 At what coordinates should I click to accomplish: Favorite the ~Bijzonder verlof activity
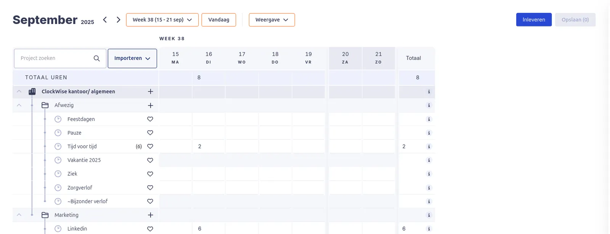pos(150,201)
